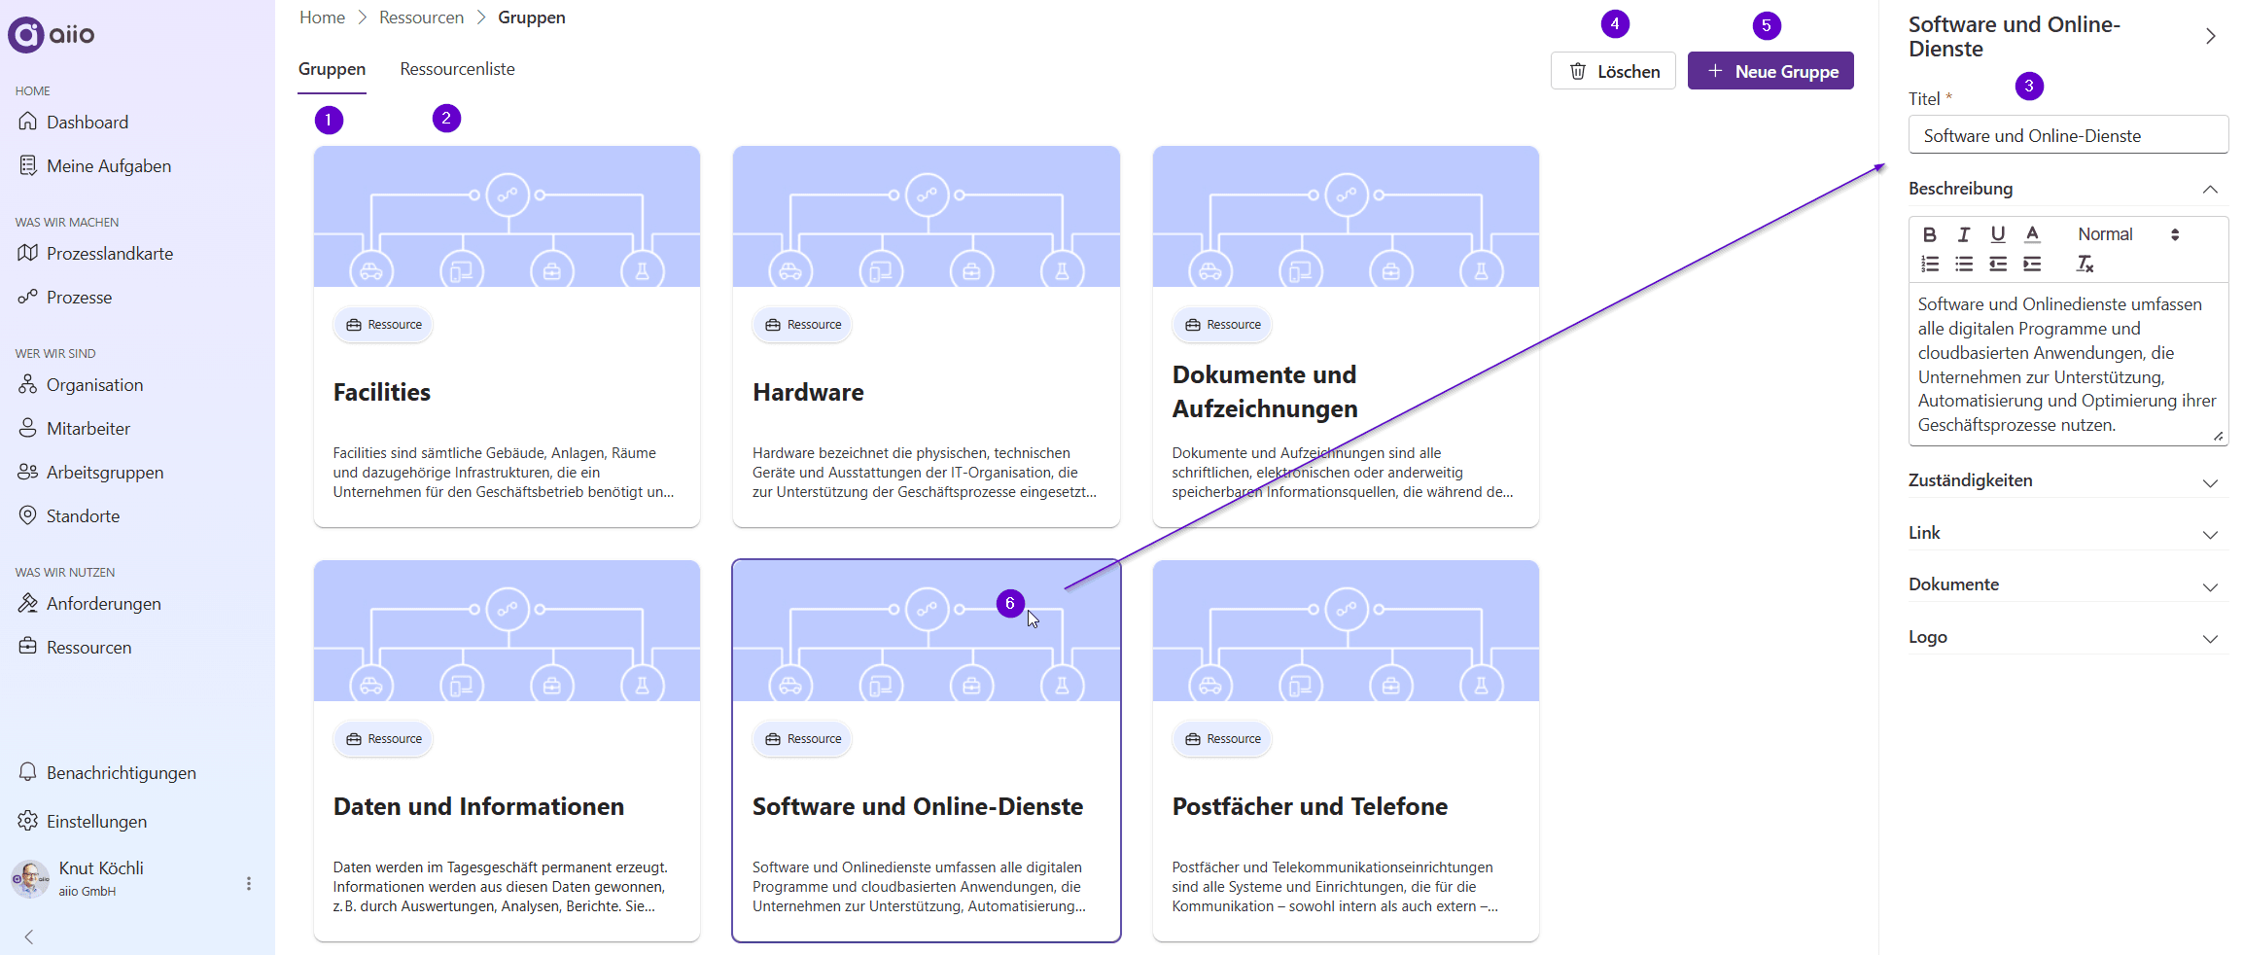Image resolution: width=2243 pixels, height=955 pixels.
Task: Click the Löschen button
Action: (x=1613, y=71)
